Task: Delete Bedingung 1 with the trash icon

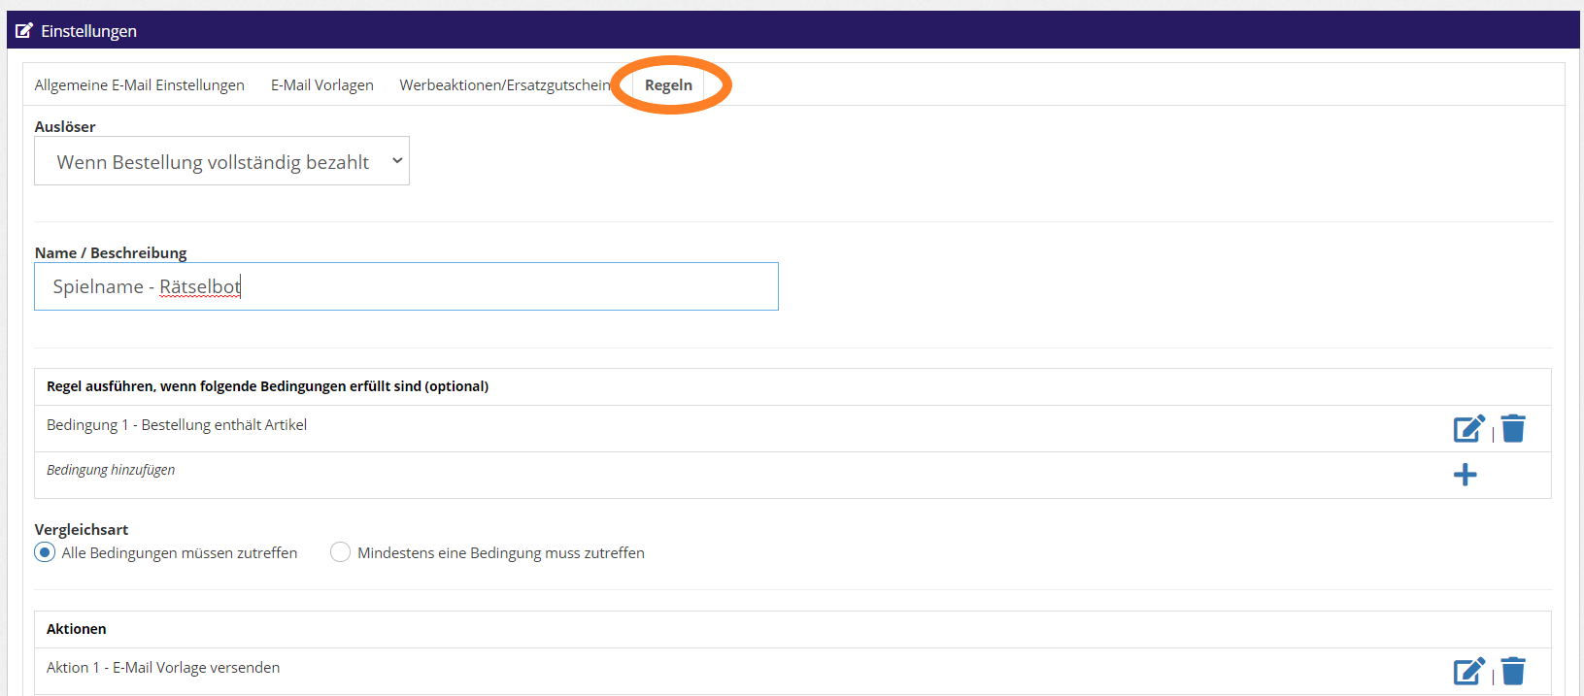Action: point(1512,428)
